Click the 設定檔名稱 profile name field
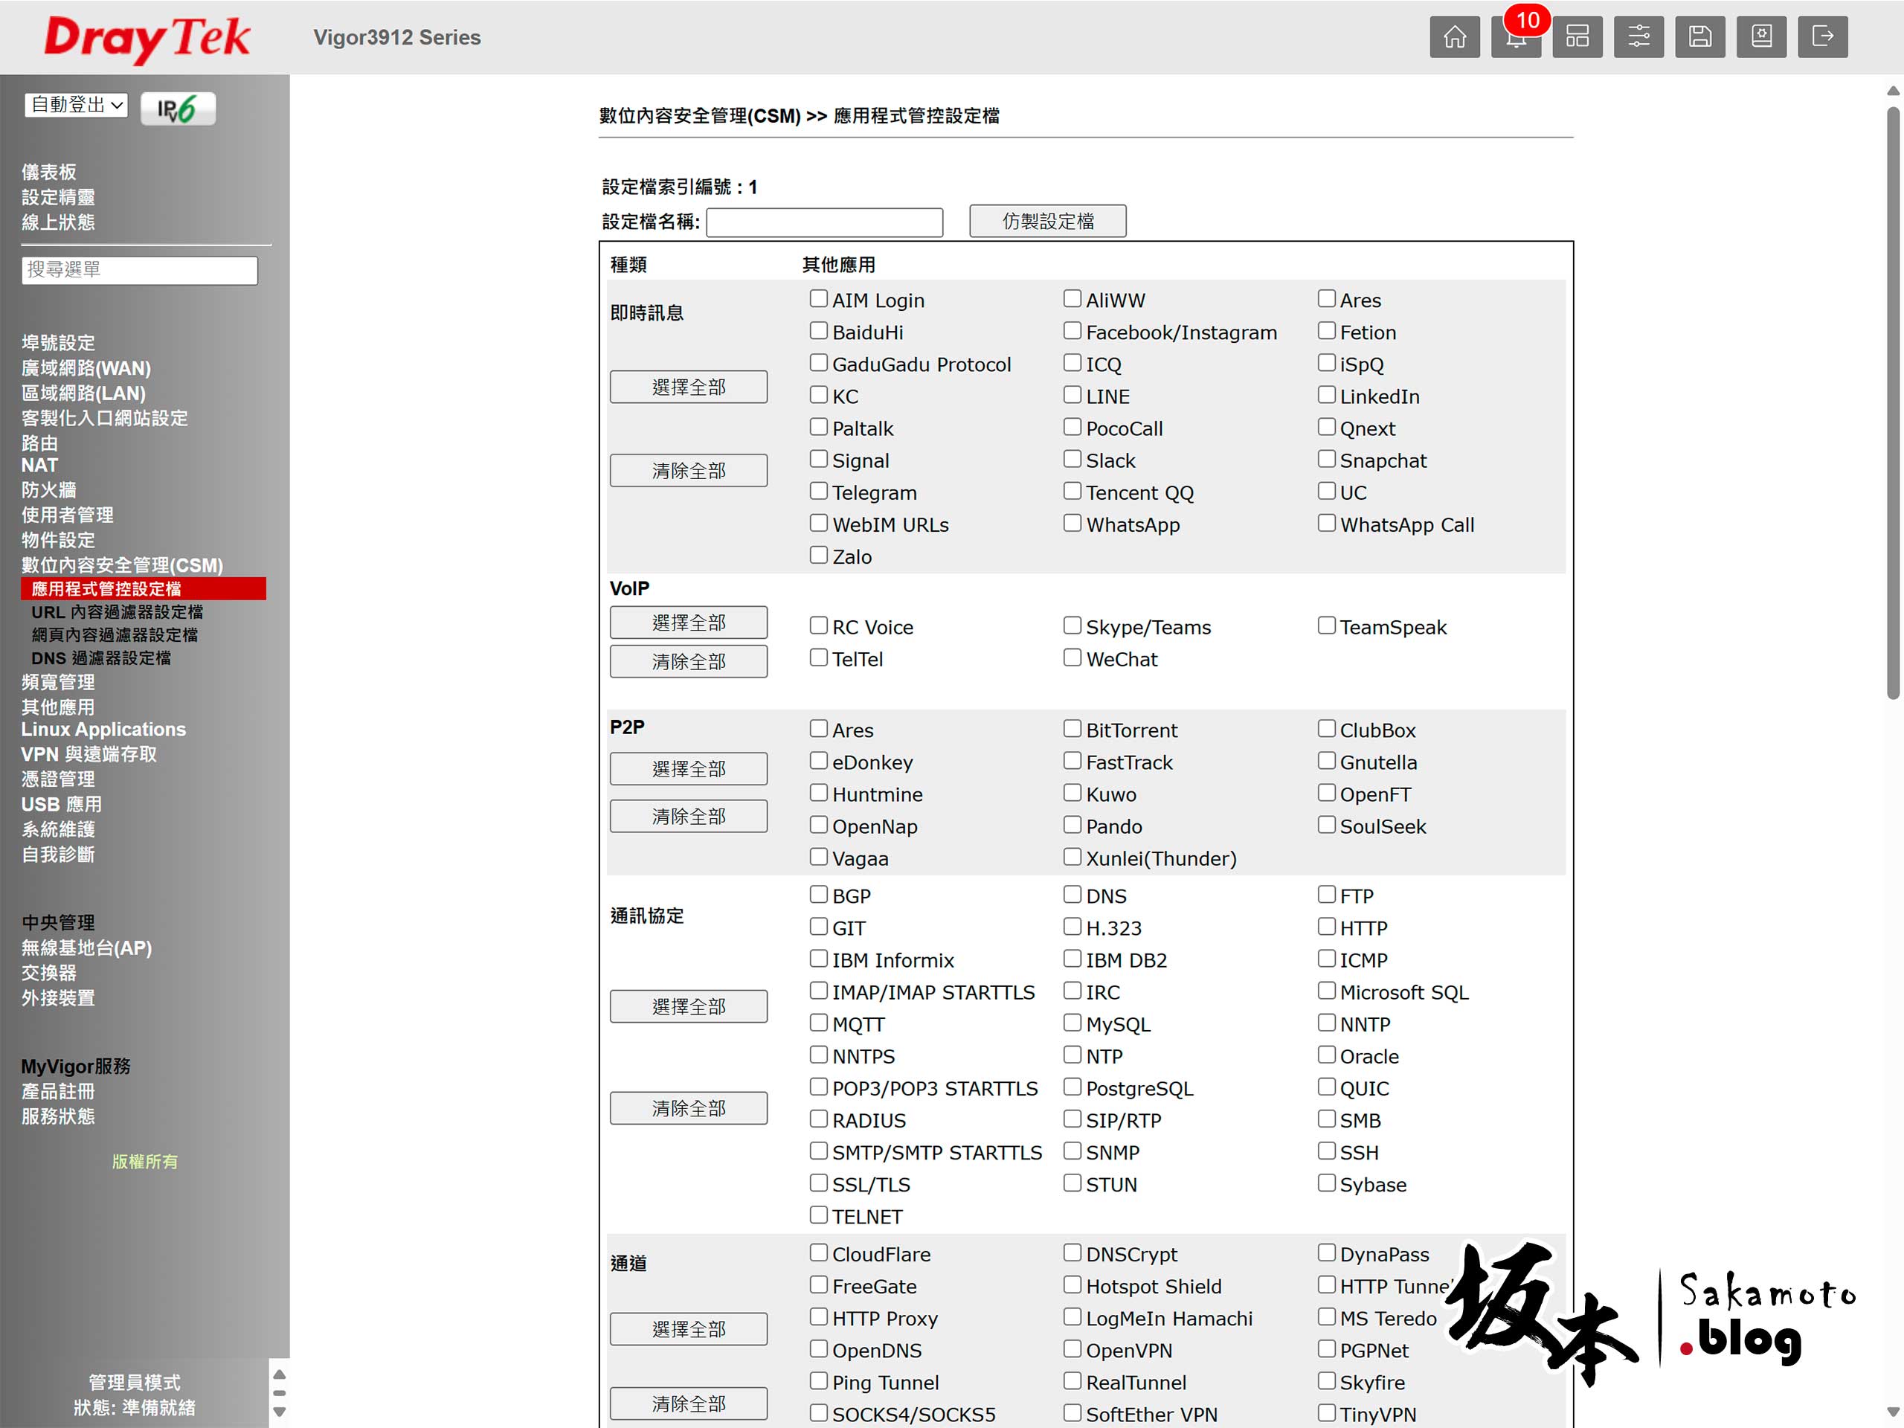1904x1428 pixels. [x=824, y=222]
